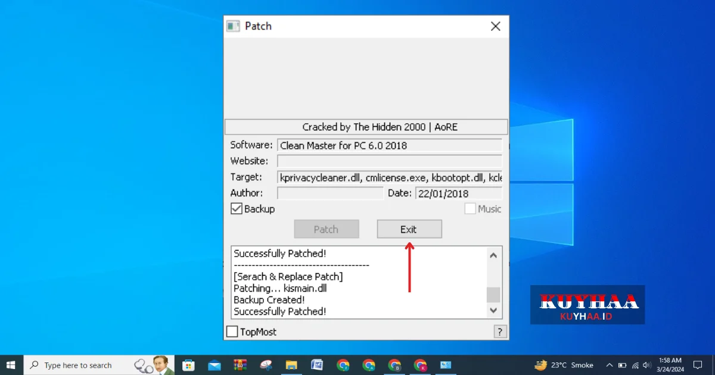Click the Date field showing 22/01/2018

click(459, 193)
